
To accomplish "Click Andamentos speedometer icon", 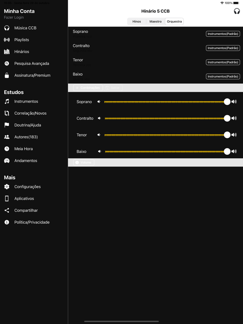I will (x=7, y=161).
